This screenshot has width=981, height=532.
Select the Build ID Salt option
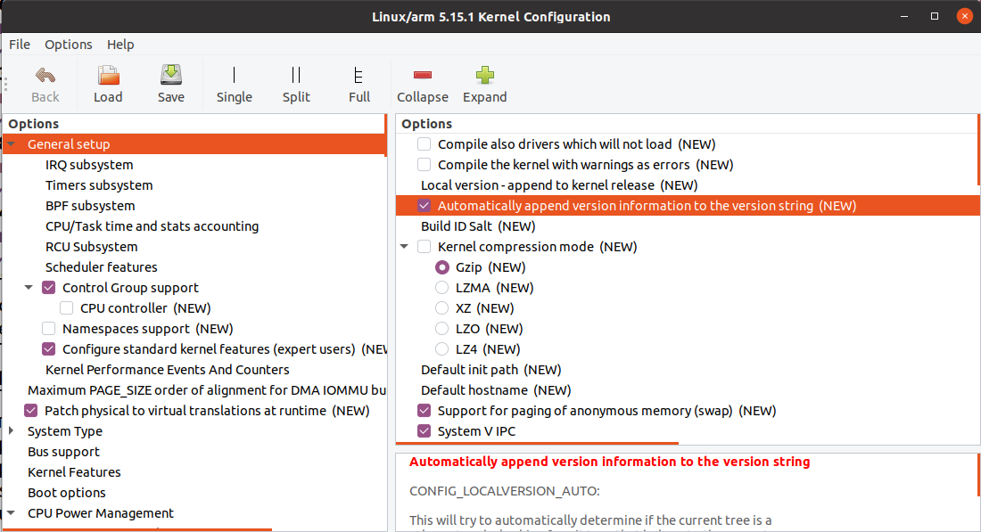(478, 226)
